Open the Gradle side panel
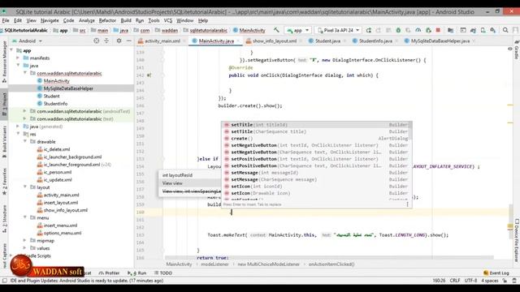 click(x=517, y=49)
